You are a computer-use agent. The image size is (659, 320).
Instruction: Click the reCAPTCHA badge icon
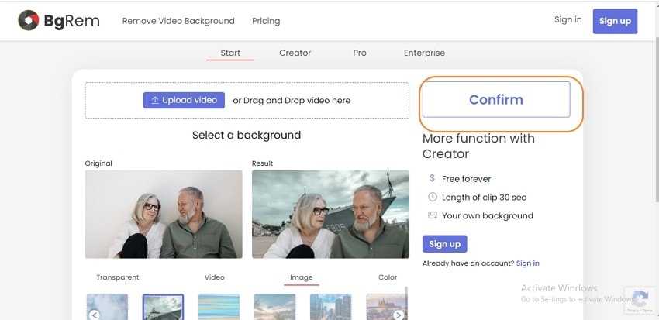coord(640,301)
